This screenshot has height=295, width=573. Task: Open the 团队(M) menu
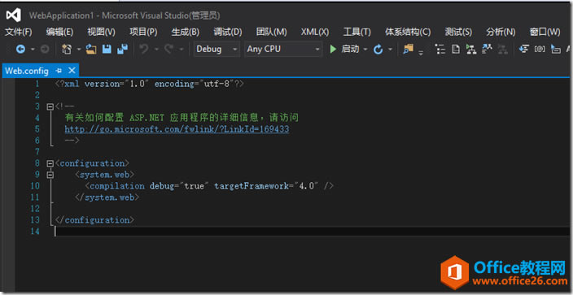point(272,33)
